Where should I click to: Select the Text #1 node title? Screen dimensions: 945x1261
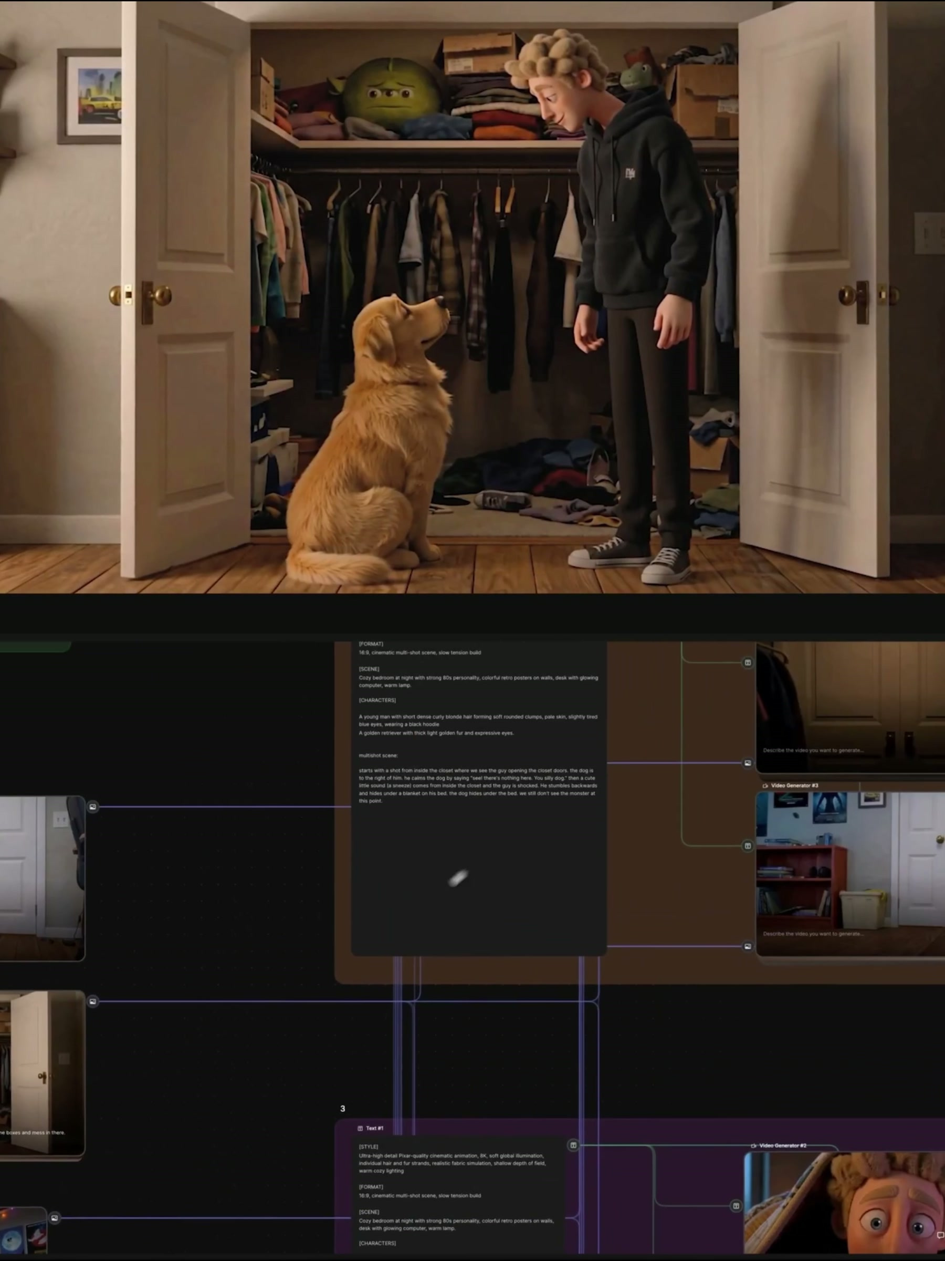click(x=375, y=1128)
